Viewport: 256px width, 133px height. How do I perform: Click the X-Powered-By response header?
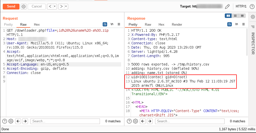pos(155,35)
